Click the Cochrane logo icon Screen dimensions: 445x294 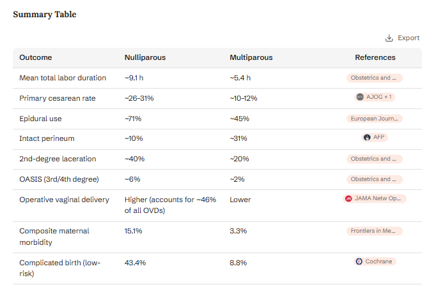[359, 261]
